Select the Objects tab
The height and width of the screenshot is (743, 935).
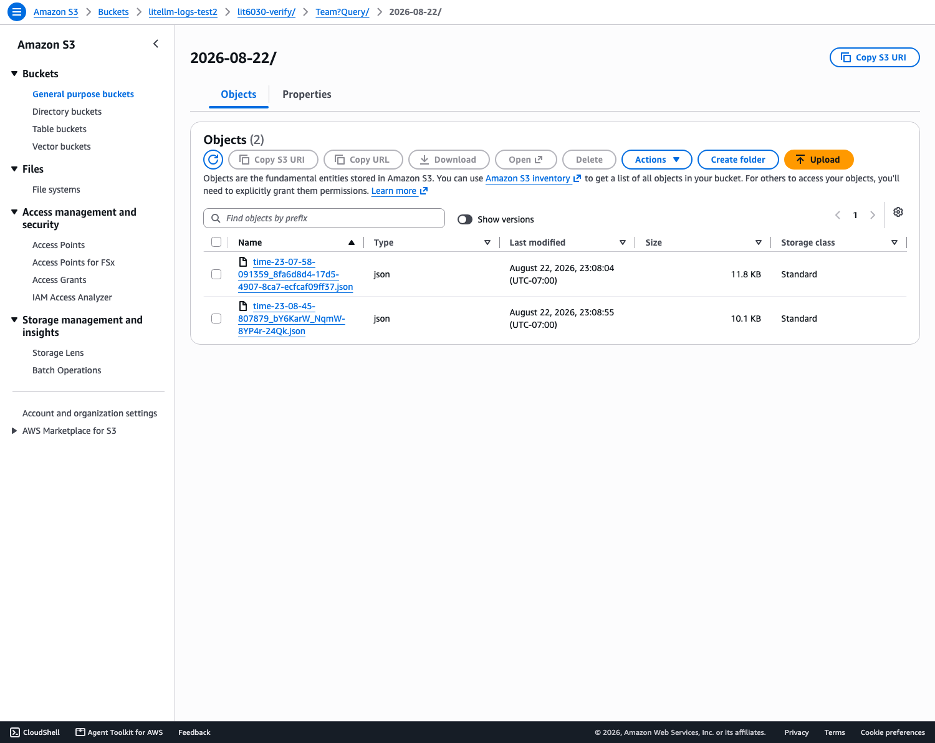pos(239,94)
